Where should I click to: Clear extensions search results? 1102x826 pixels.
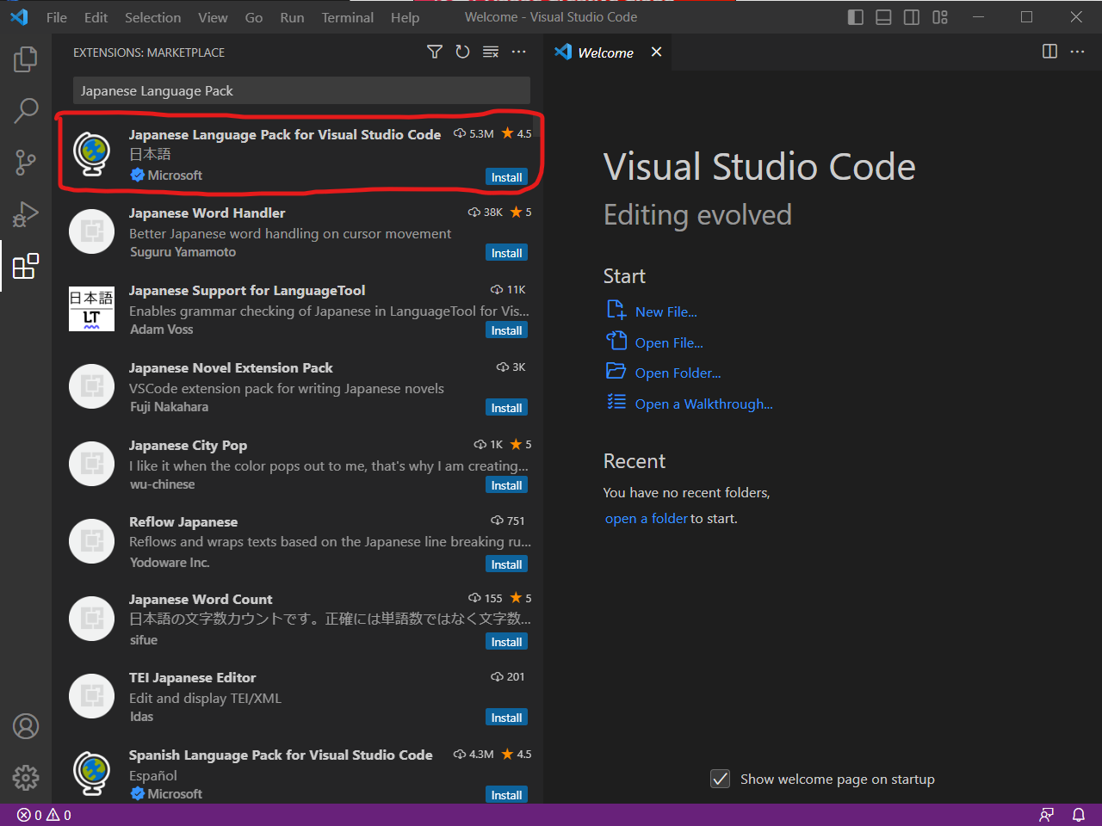point(491,52)
